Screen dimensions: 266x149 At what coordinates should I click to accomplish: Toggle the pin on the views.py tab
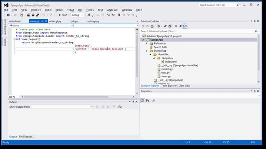(42, 21)
